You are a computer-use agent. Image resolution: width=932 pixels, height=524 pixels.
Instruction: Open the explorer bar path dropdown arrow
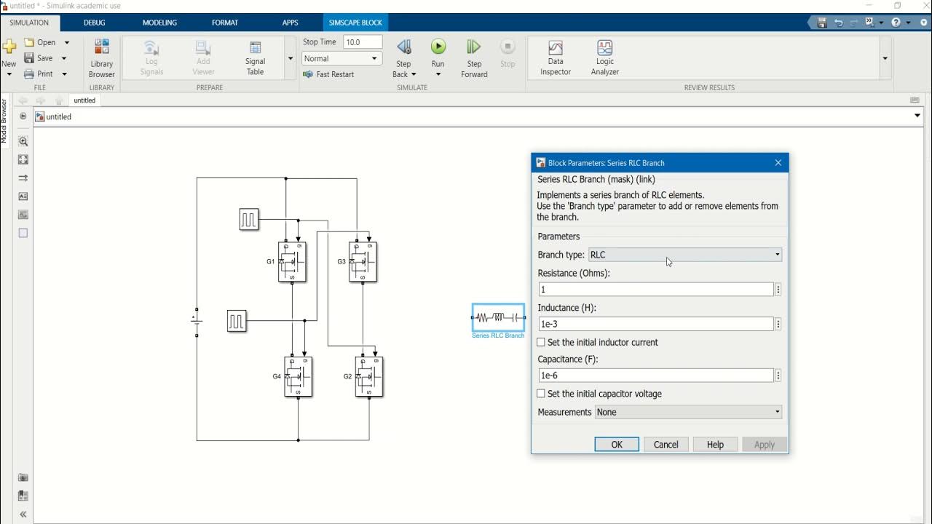click(917, 116)
